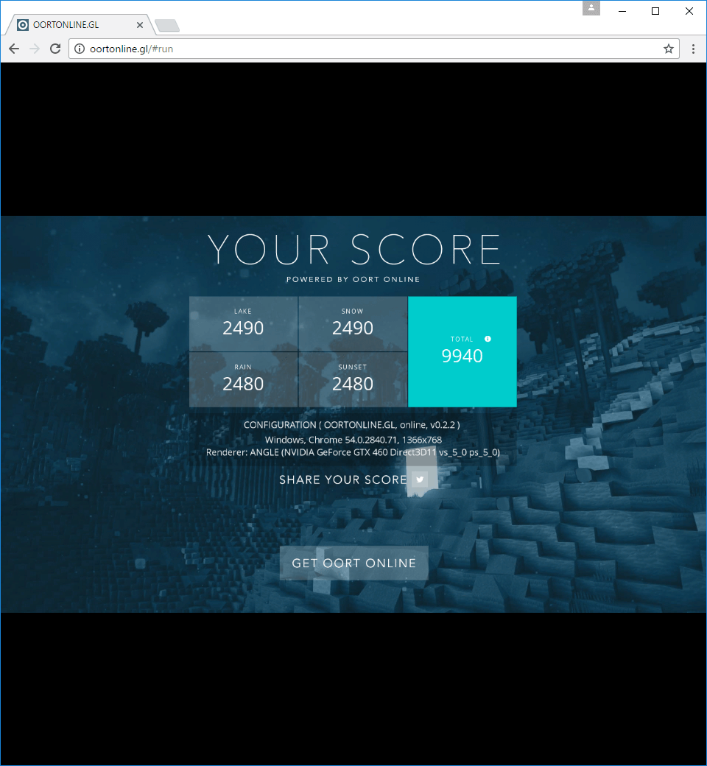Open the Chrome three-dot menu

pyautogui.click(x=693, y=49)
